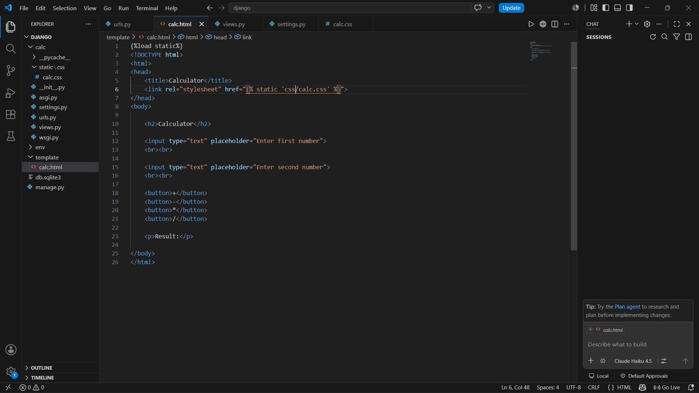Open the agent mode picker in chat input
This screenshot has height=393, width=699.
(x=603, y=360)
